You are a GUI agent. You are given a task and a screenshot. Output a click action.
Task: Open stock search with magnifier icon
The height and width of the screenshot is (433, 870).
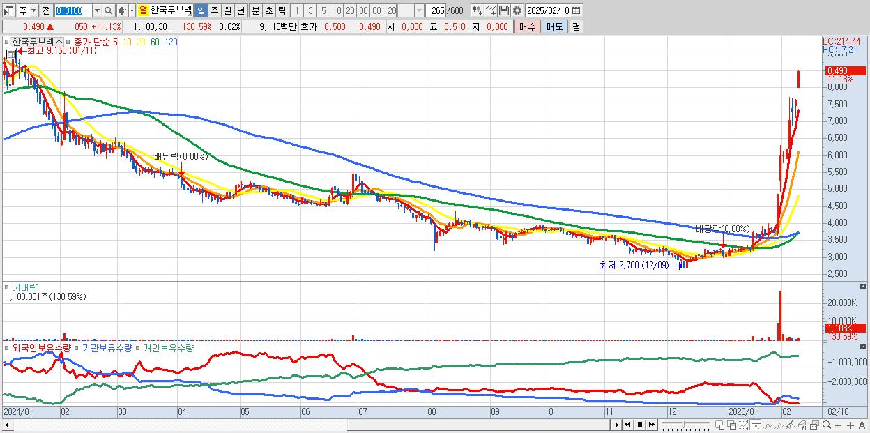point(109,11)
